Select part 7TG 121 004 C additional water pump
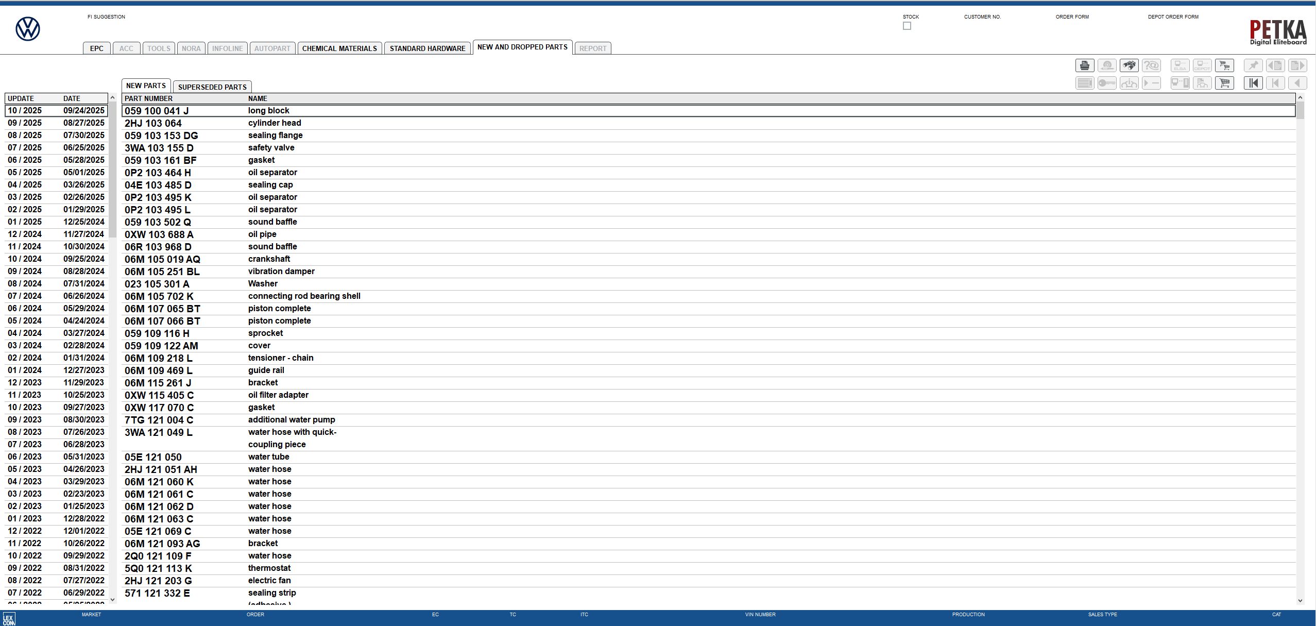This screenshot has height=626, width=1316. [708, 420]
